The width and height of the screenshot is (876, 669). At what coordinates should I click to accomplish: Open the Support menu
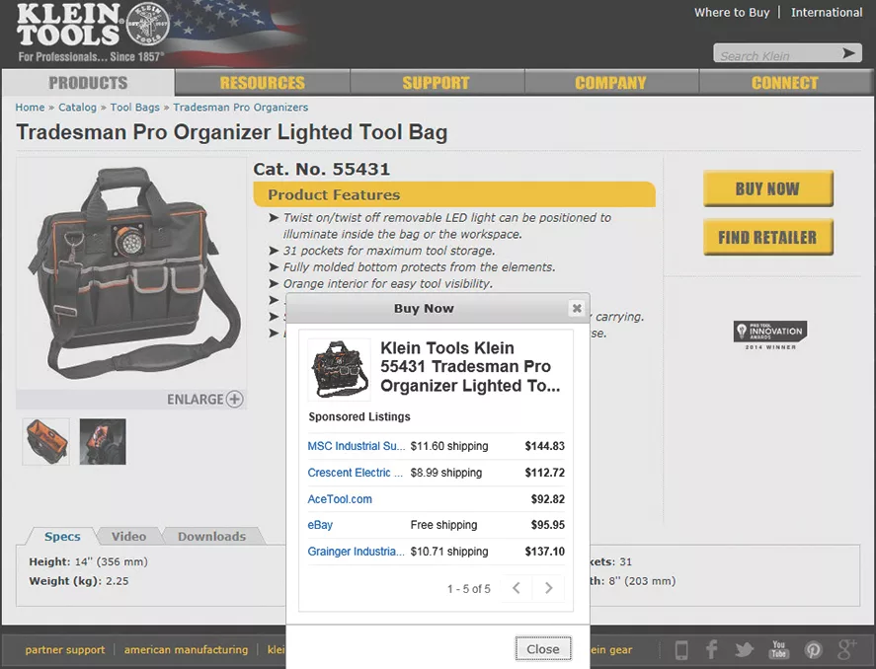point(437,83)
